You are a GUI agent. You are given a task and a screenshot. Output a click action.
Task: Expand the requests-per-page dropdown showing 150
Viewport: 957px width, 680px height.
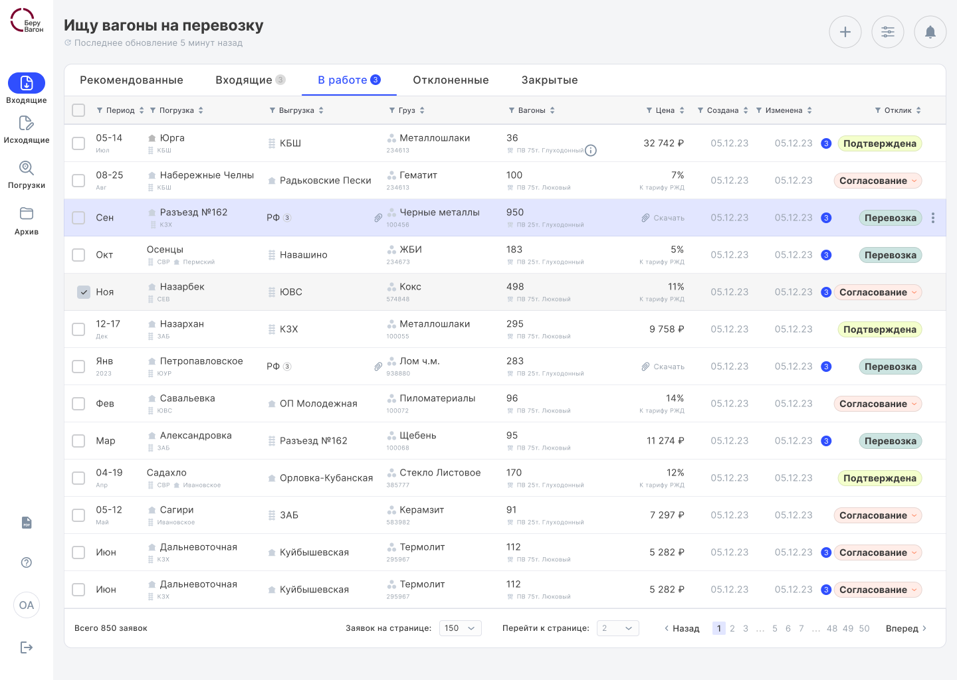(x=460, y=628)
